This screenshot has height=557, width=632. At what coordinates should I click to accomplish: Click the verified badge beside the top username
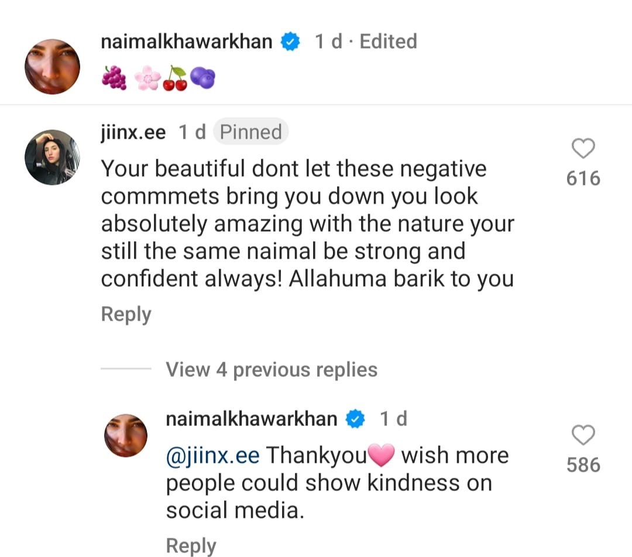(x=291, y=42)
